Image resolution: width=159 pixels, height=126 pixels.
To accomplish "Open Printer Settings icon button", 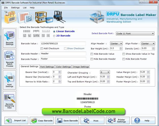I will [118, 120].
